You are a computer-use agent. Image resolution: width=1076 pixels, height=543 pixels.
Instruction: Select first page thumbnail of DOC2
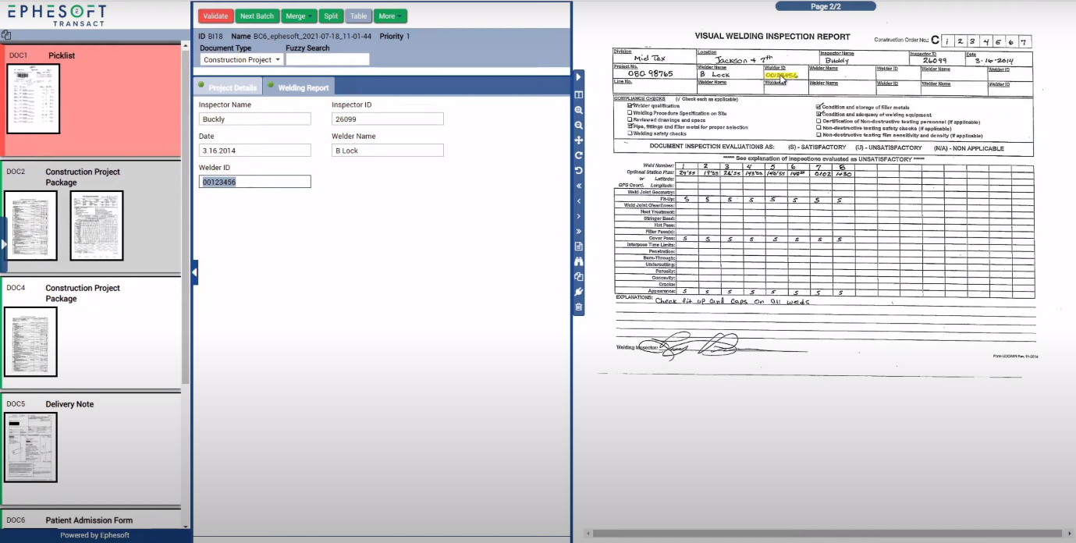click(x=30, y=225)
